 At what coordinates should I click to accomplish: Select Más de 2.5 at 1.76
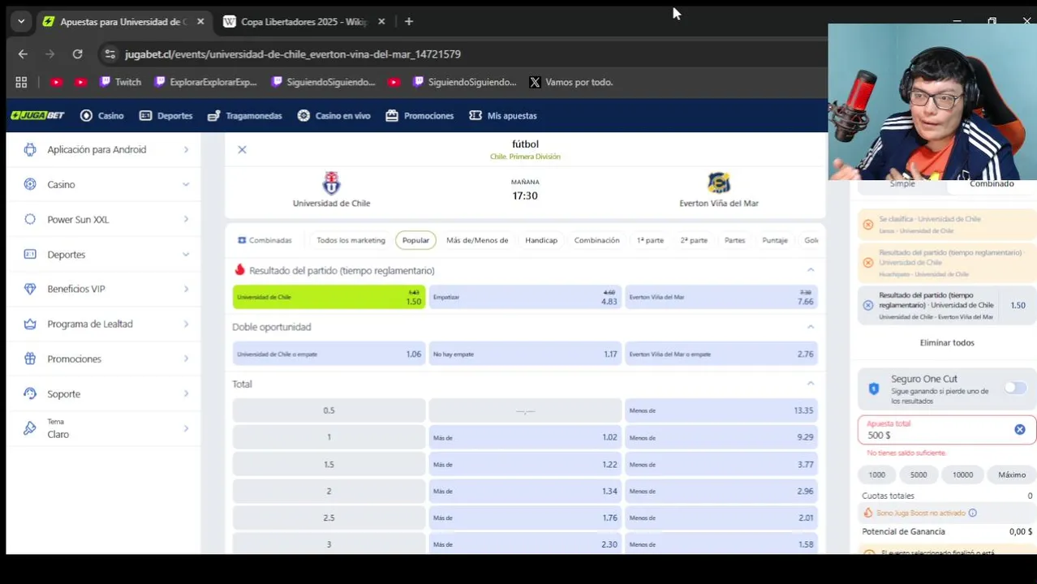525,517
